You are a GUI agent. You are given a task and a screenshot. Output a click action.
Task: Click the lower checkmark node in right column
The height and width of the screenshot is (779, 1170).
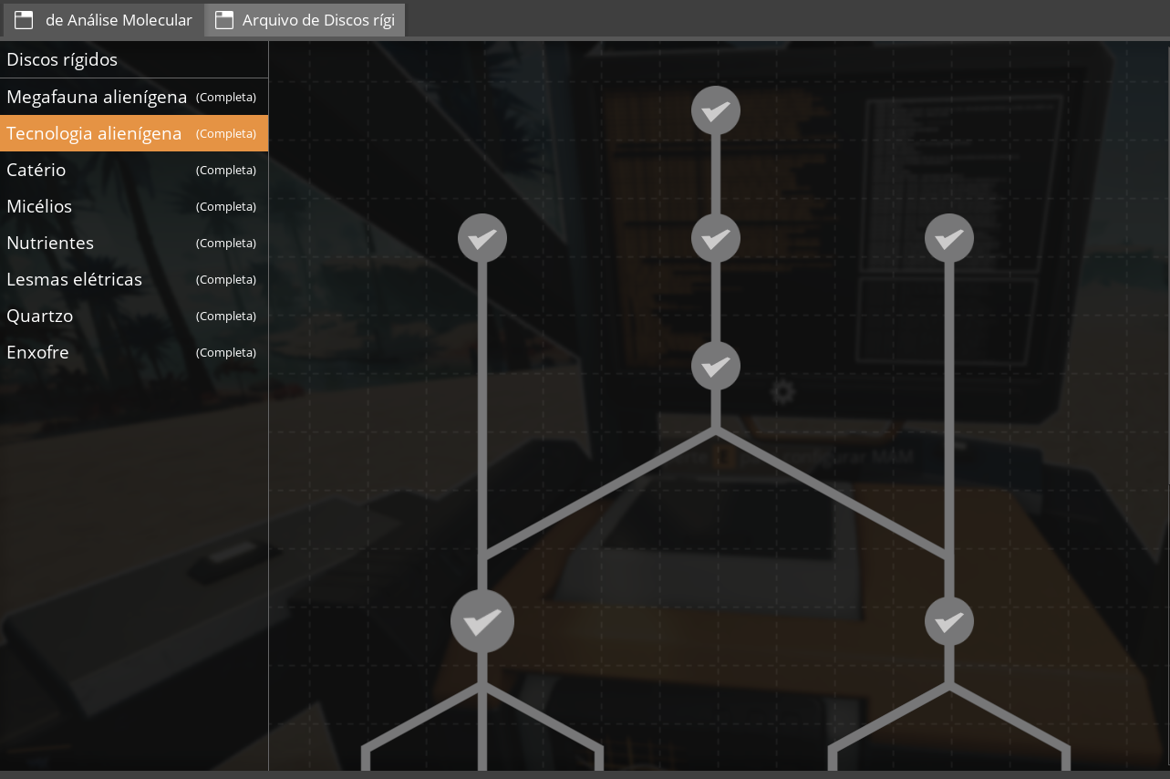(949, 621)
